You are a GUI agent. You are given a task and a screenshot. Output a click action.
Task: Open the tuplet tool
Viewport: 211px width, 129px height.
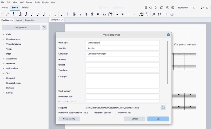click(x=141, y=14)
